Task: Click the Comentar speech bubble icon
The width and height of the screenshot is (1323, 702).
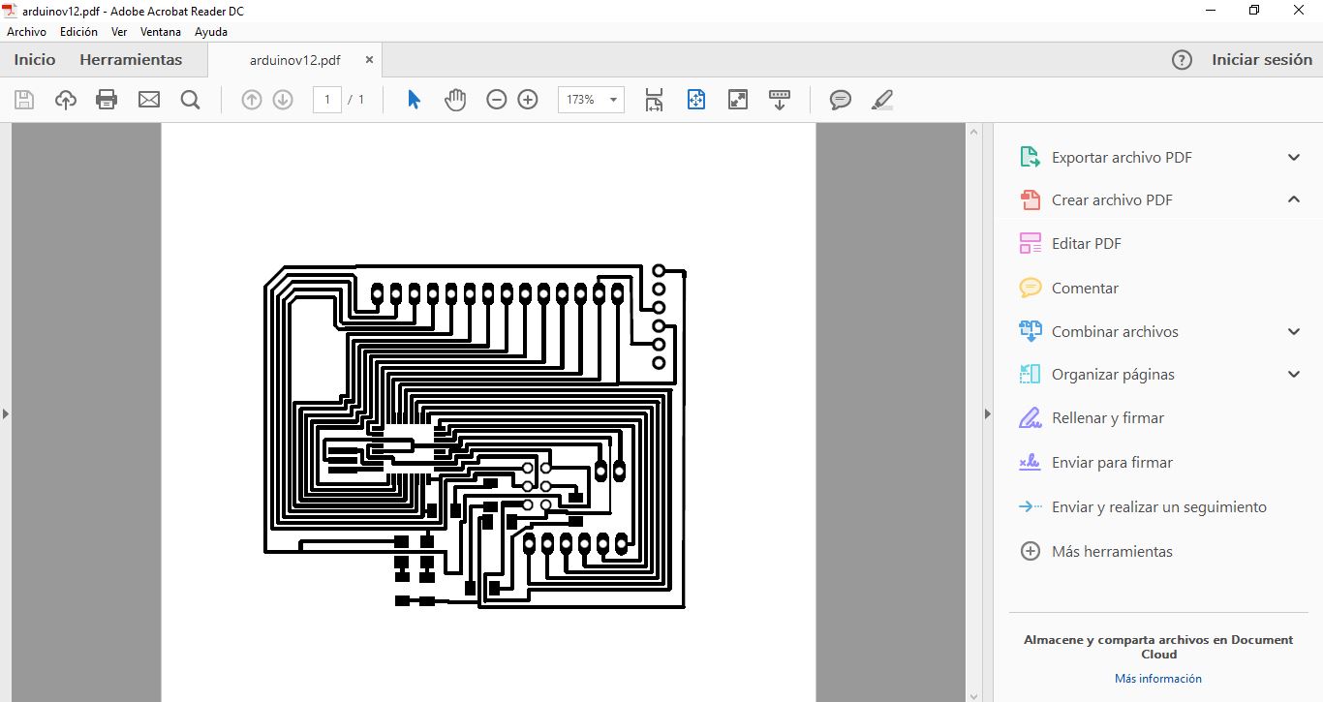Action: 1031,288
